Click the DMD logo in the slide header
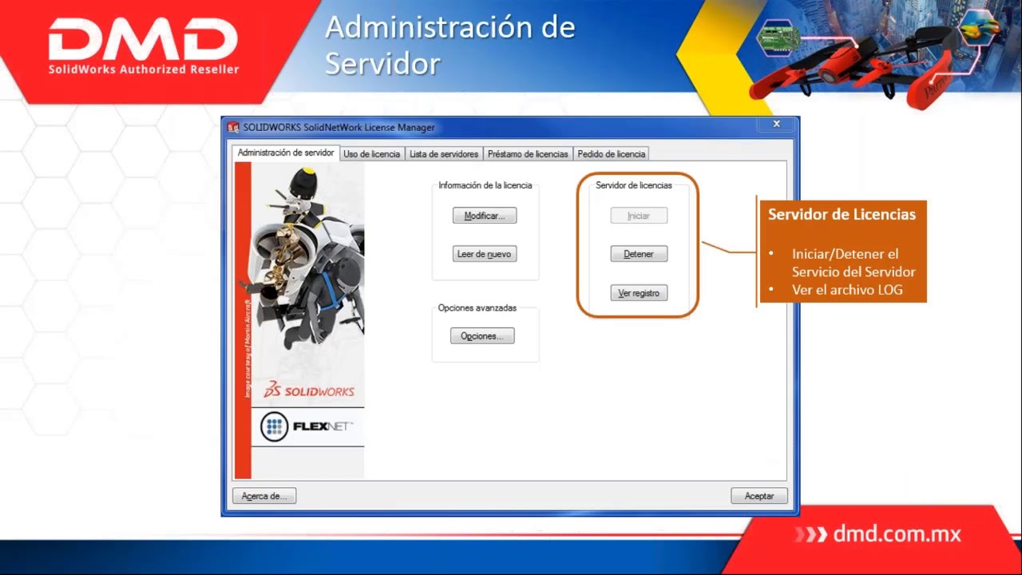The height and width of the screenshot is (575, 1022). click(143, 47)
